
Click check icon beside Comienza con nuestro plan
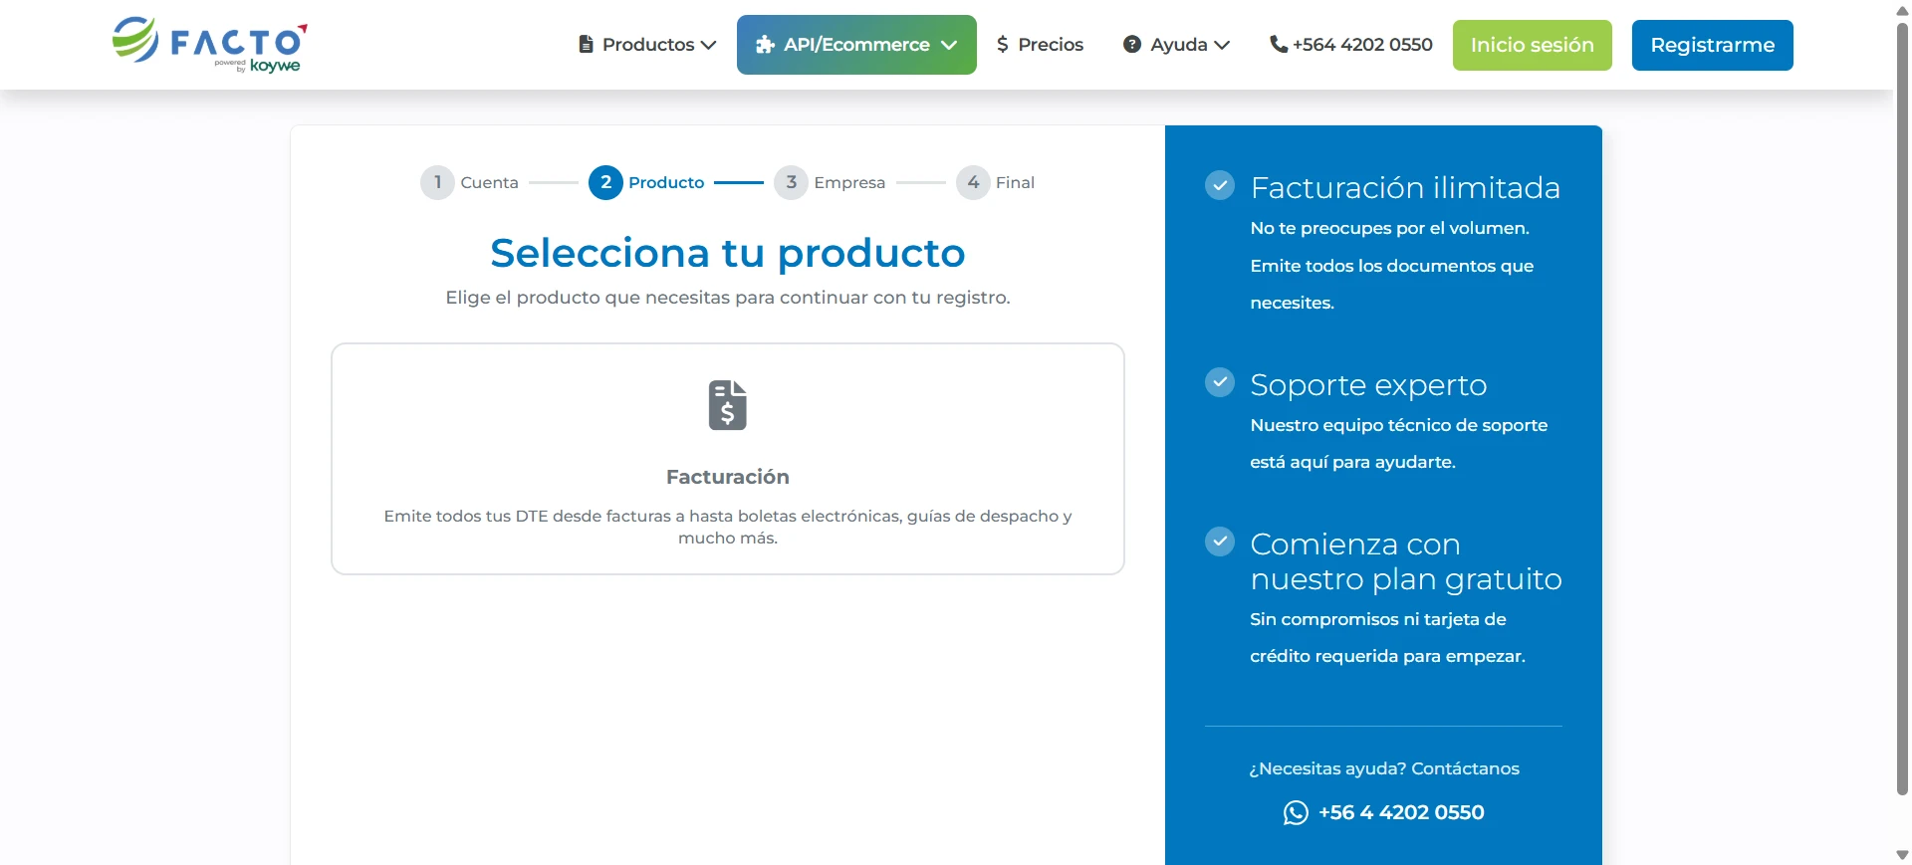[1220, 541]
